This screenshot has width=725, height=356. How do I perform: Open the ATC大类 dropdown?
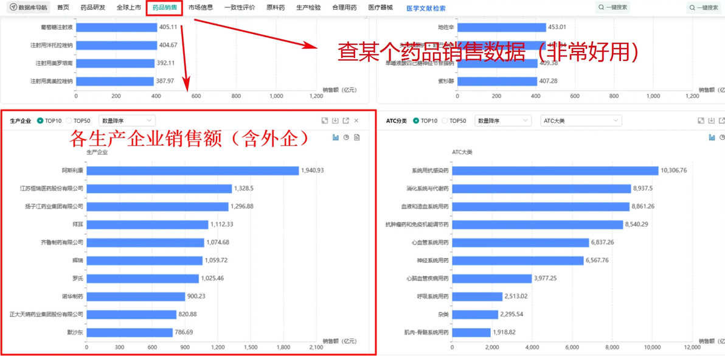tap(581, 120)
